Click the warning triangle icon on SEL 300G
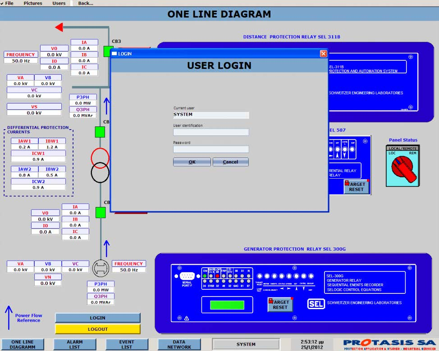Image resolution: width=439 pixels, height=351 pixels. click(187, 318)
